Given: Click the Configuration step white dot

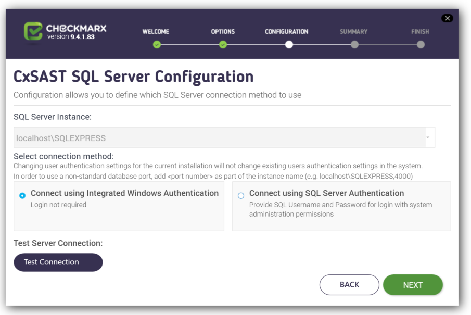Looking at the screenshot, I should pos(289,45).
